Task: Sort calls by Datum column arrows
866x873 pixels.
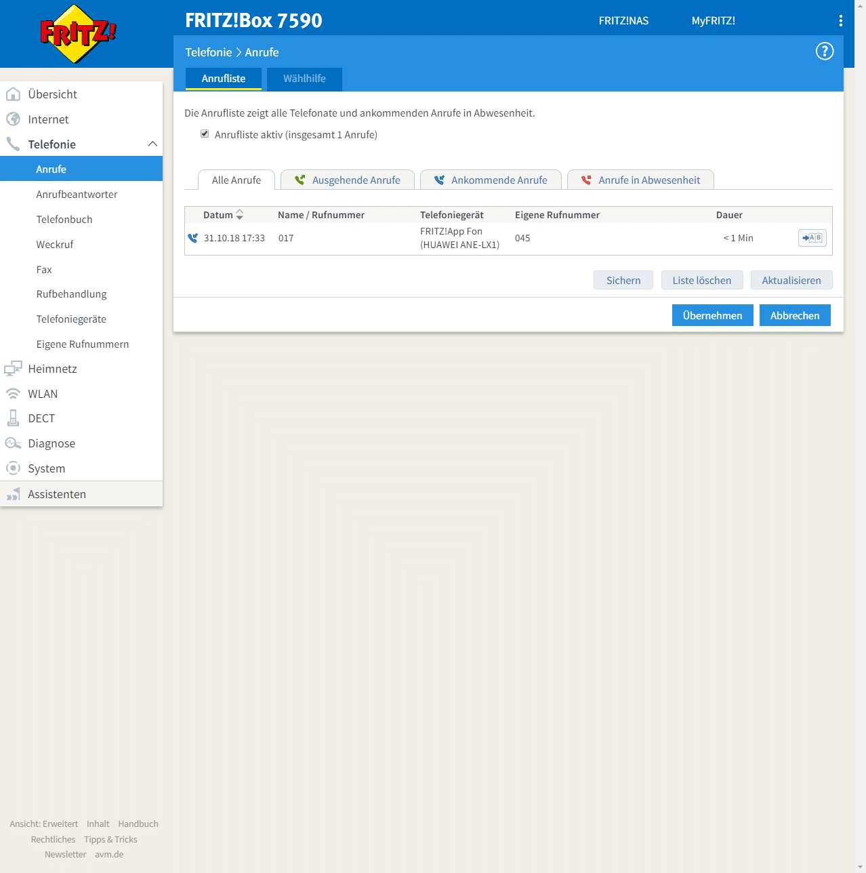Action: point(239,215)
